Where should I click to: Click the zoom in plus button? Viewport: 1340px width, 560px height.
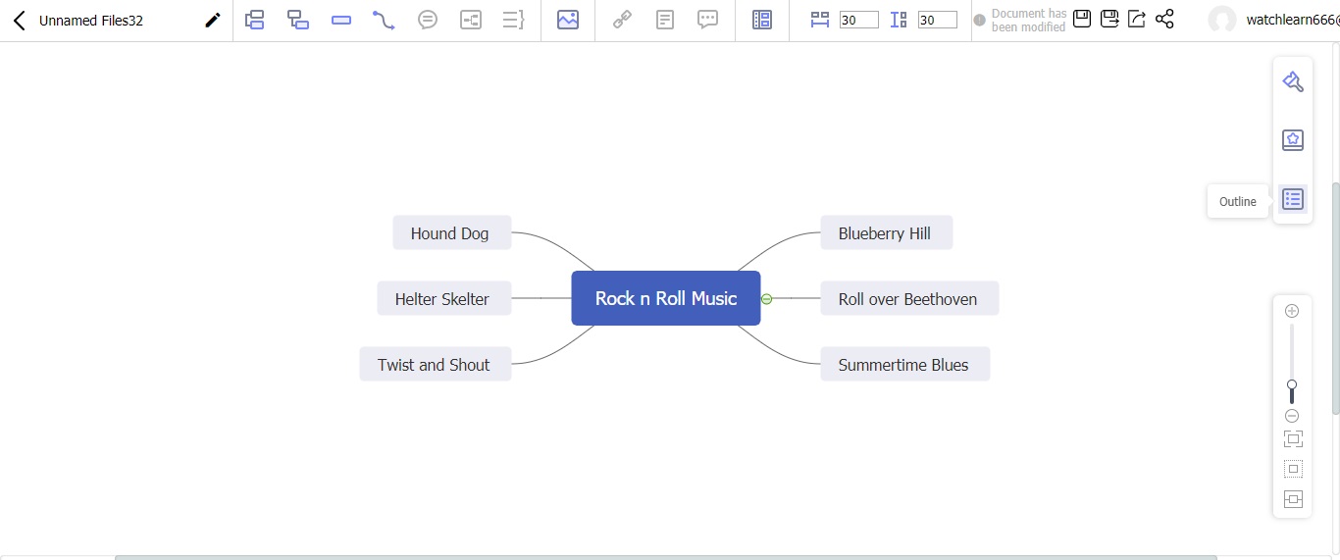pos(1292,311)
